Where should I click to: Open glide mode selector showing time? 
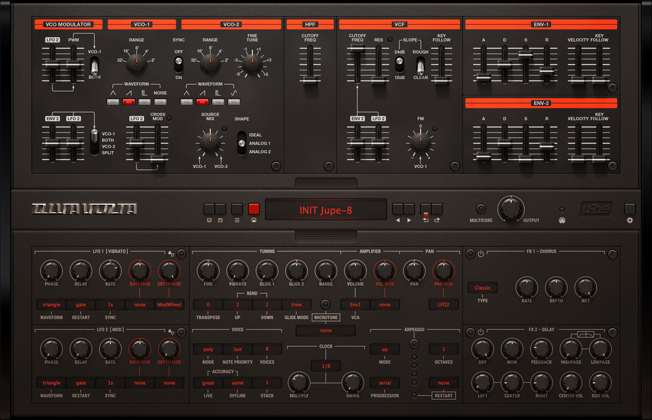296,305
